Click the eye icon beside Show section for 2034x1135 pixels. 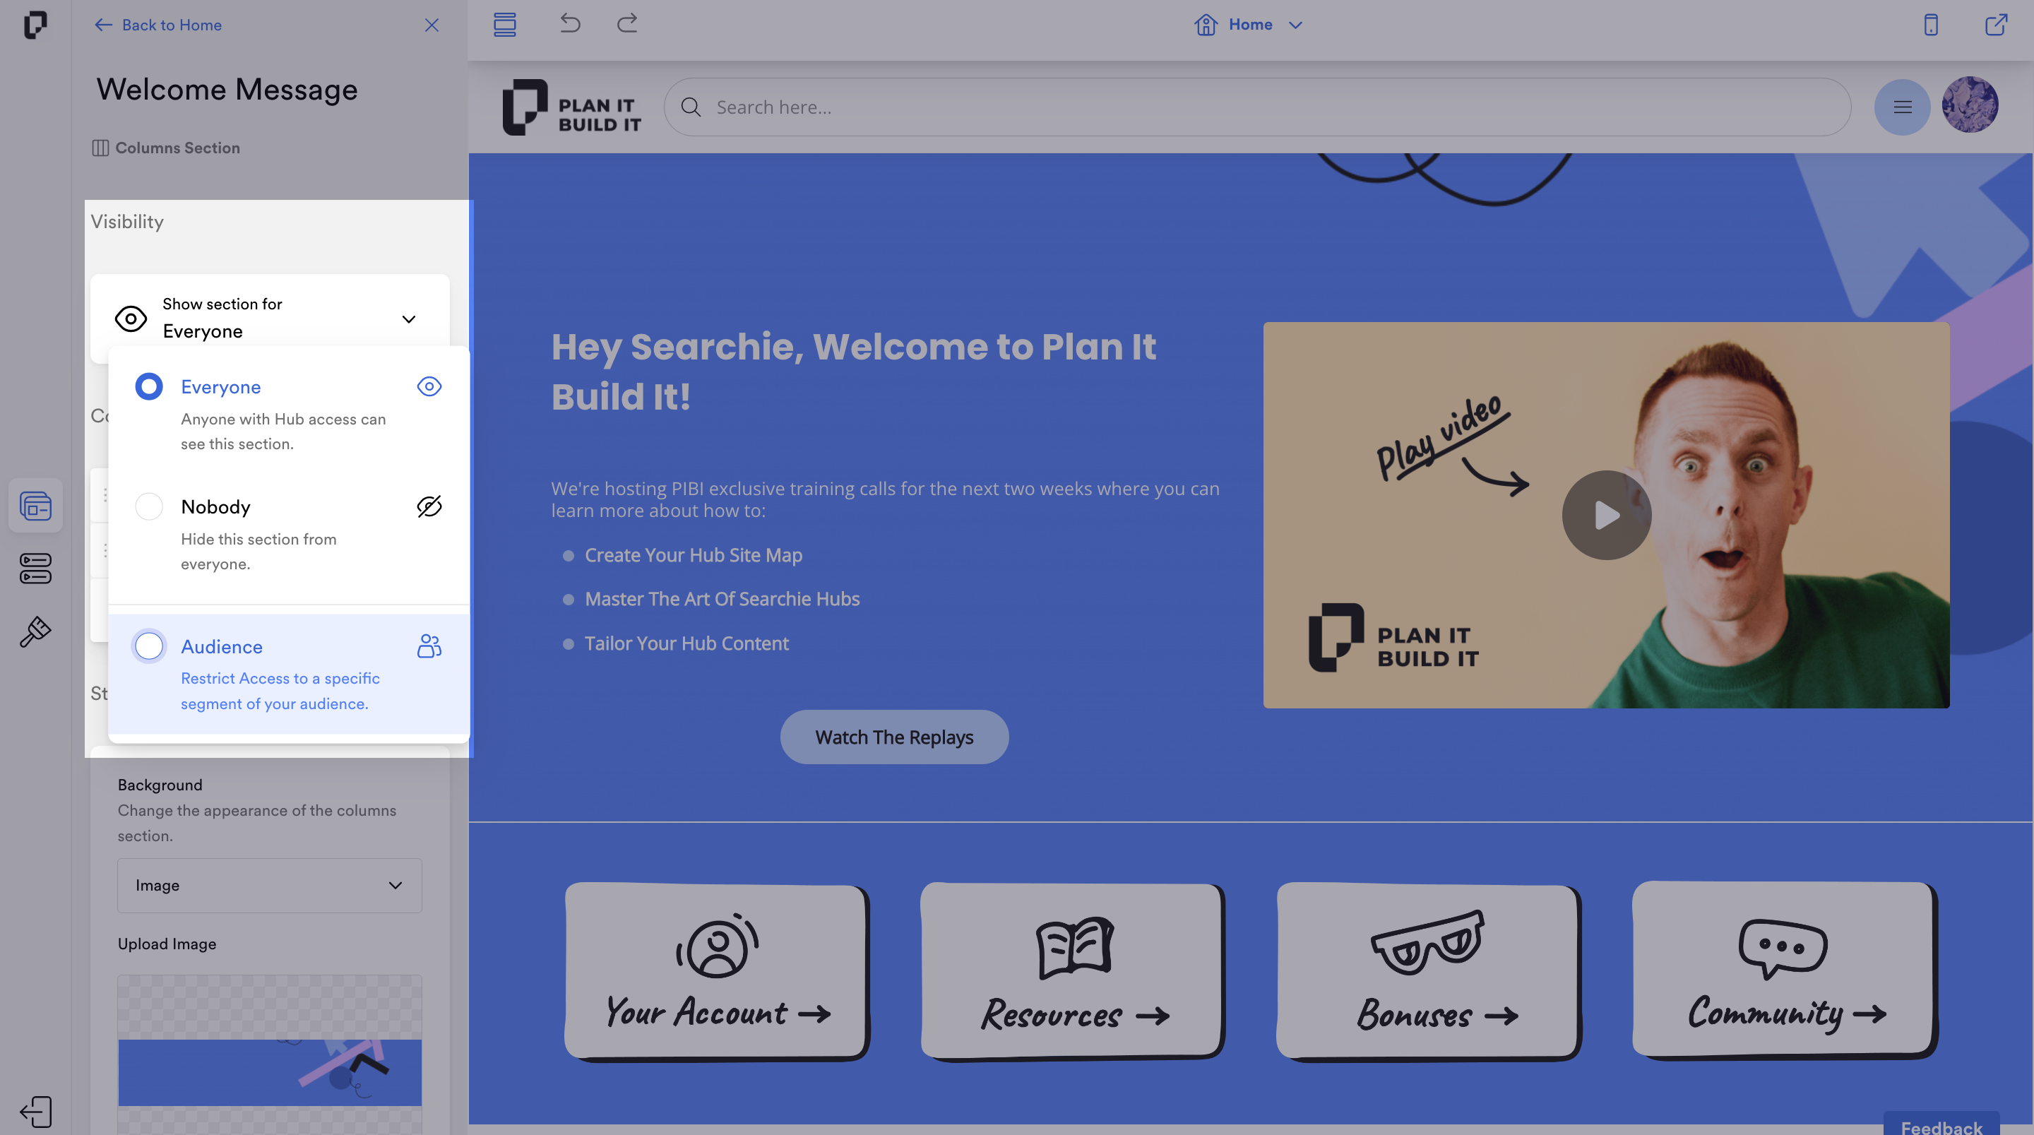(131, 319)
